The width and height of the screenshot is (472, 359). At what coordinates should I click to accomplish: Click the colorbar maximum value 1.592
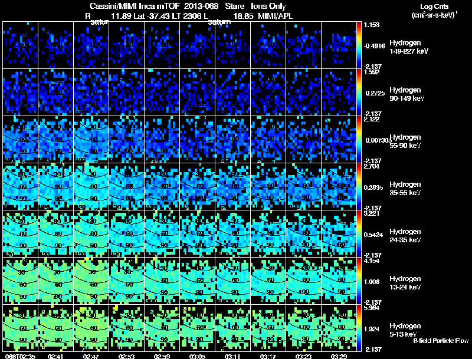(372, 72)
